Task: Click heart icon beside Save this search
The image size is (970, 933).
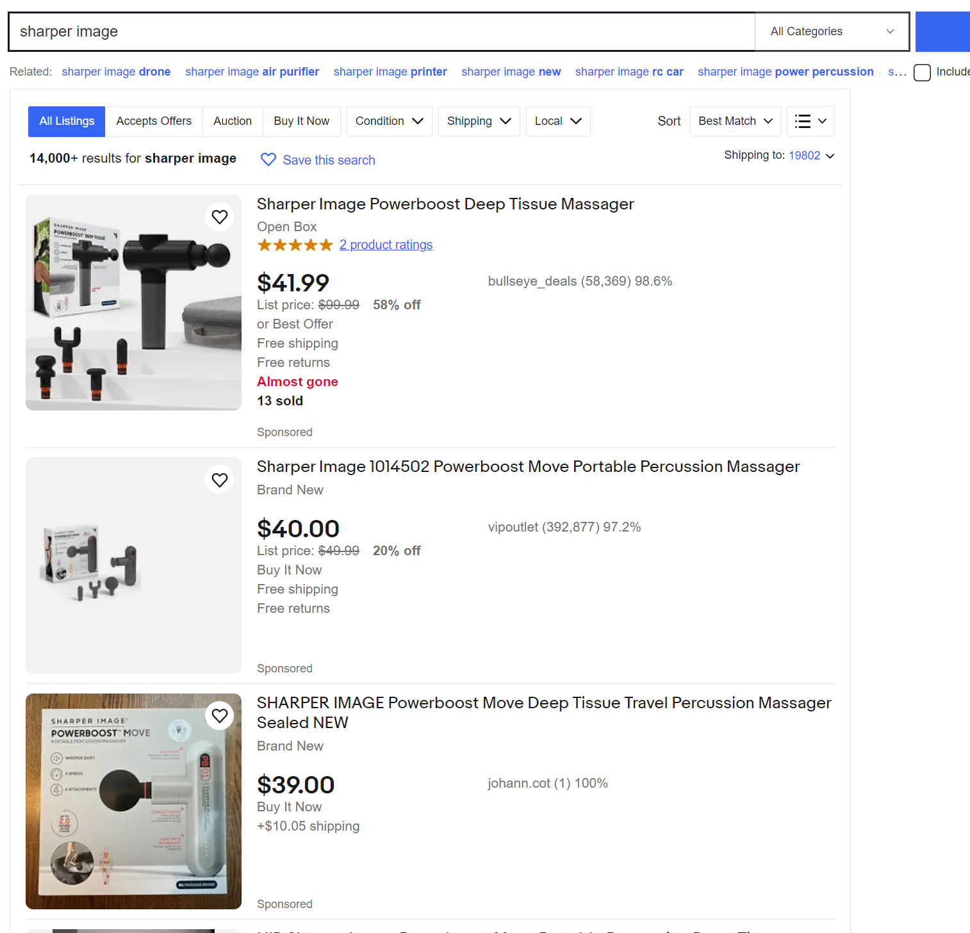Action: [x=268, y=159]
